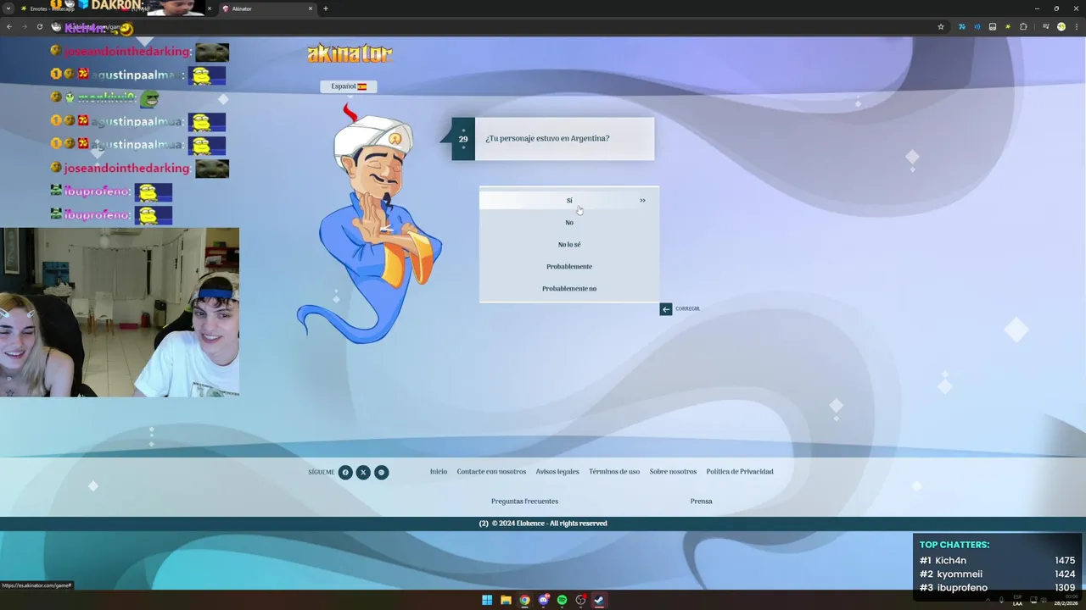Open the Chrome three-dot menu
This screenshot has height=610, width=1086.
click(x=1076, y=27)
